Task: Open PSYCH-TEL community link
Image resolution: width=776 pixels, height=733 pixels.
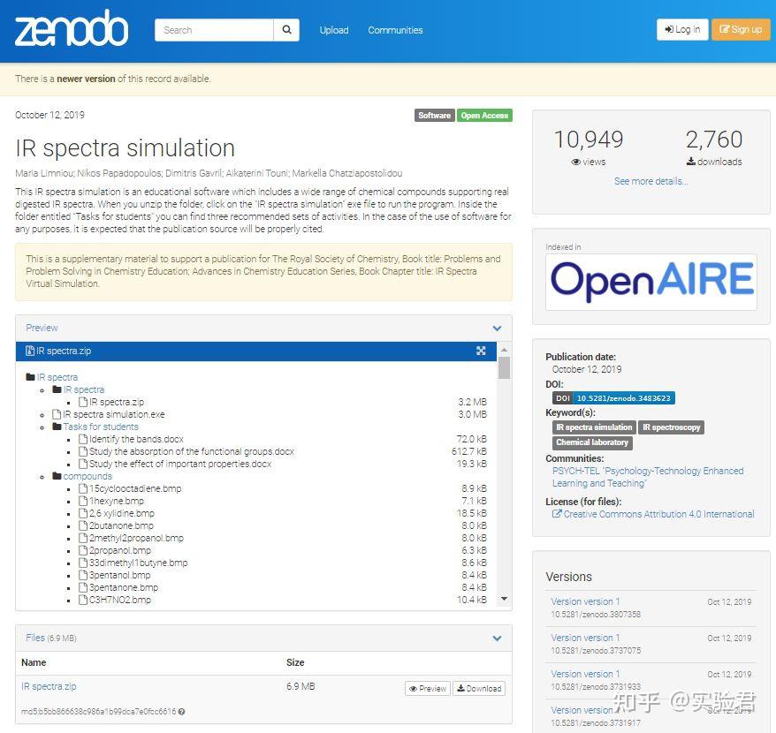Action: (648, 477)
